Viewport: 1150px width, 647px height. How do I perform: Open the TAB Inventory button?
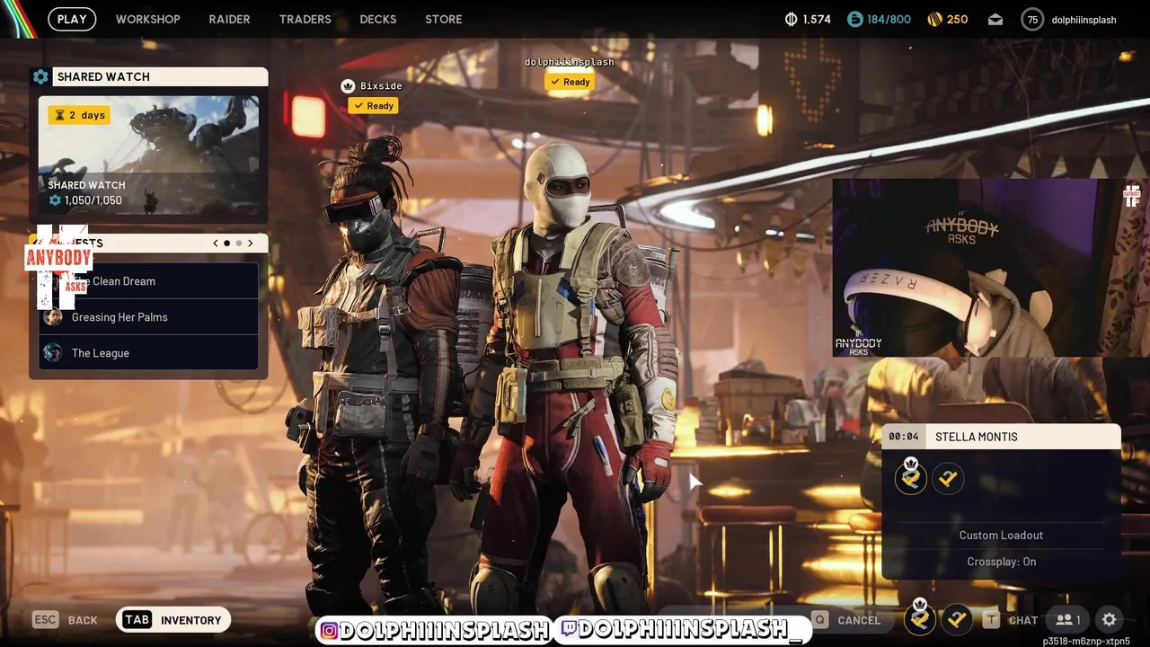[173, 620]
